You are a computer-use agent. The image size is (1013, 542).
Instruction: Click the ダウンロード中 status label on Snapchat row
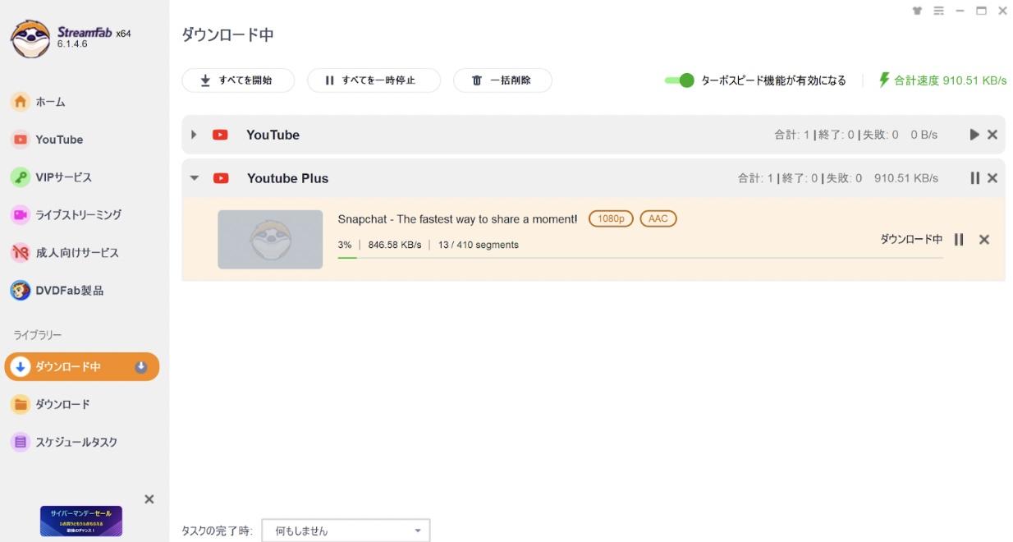(911, 239)
